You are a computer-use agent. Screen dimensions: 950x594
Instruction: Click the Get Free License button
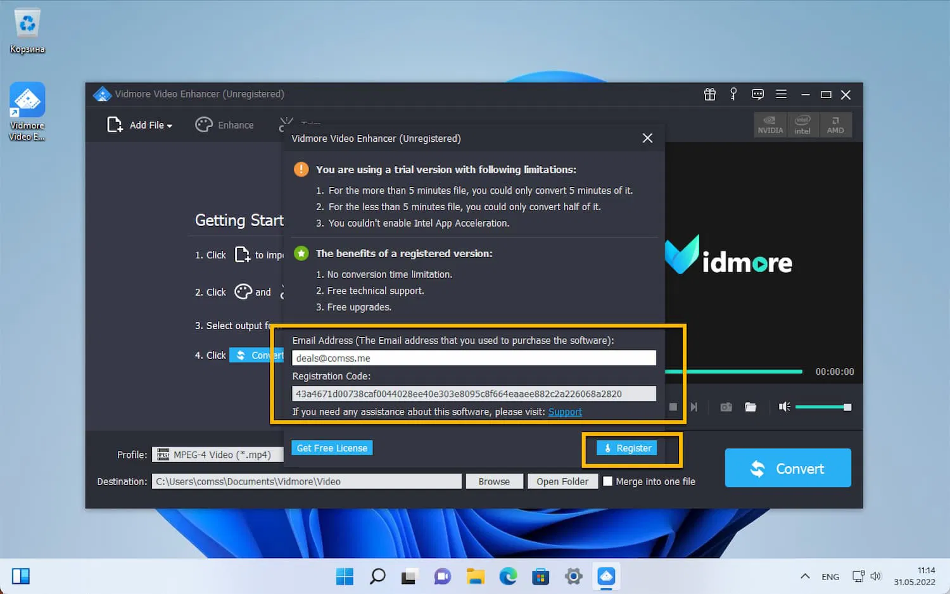[332, 448]
